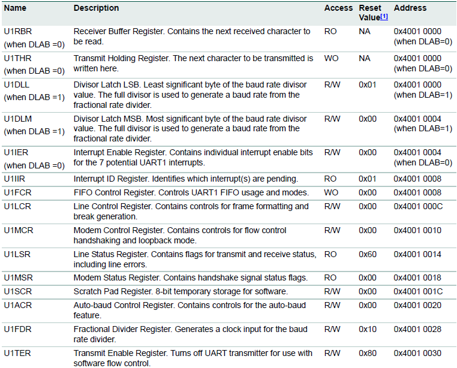
Task: Click the U1DLL register name cell
Action: 16,85
